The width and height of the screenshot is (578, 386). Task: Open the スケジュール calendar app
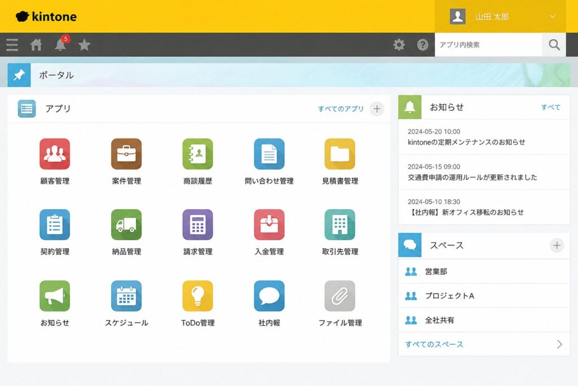126,296
